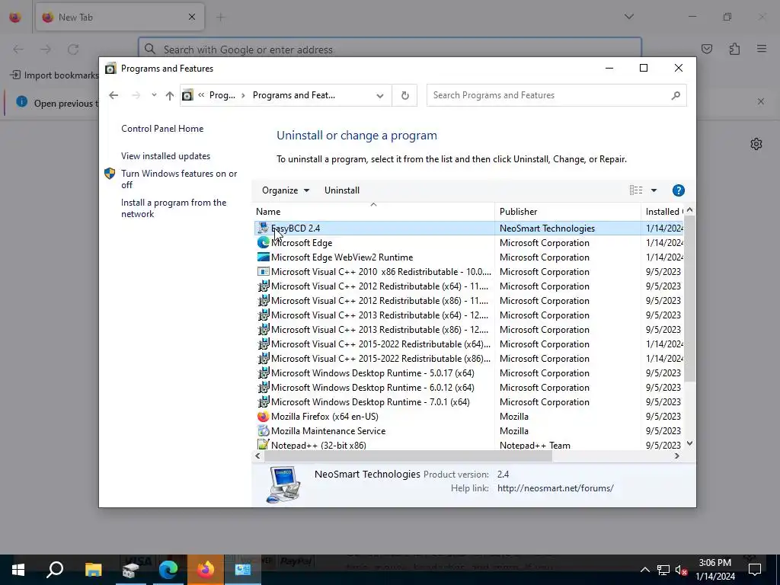The image size is (780, 585).
Task: Select Microsoft Windows Desktop Runtime - 7.0.1 (x64)
Action: click(468, 402)
